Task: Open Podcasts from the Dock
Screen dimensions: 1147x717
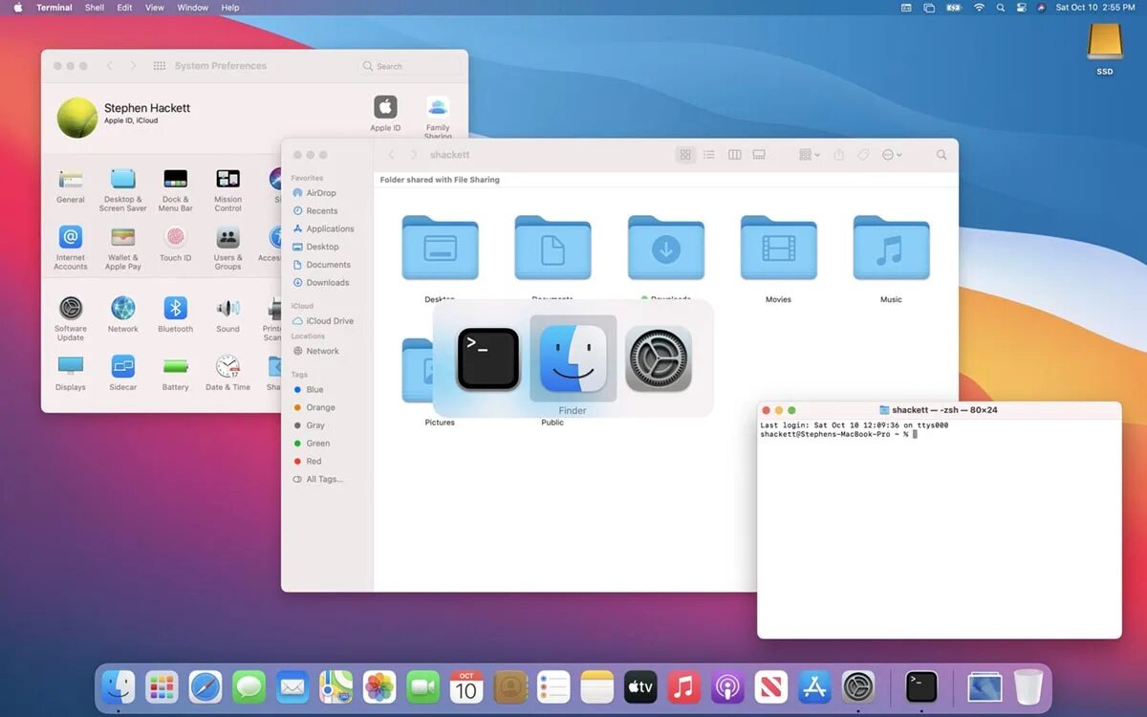Action: 727,686
